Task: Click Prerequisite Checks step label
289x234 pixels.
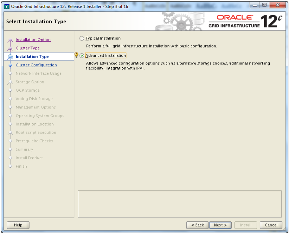Action: pos(34,141)
